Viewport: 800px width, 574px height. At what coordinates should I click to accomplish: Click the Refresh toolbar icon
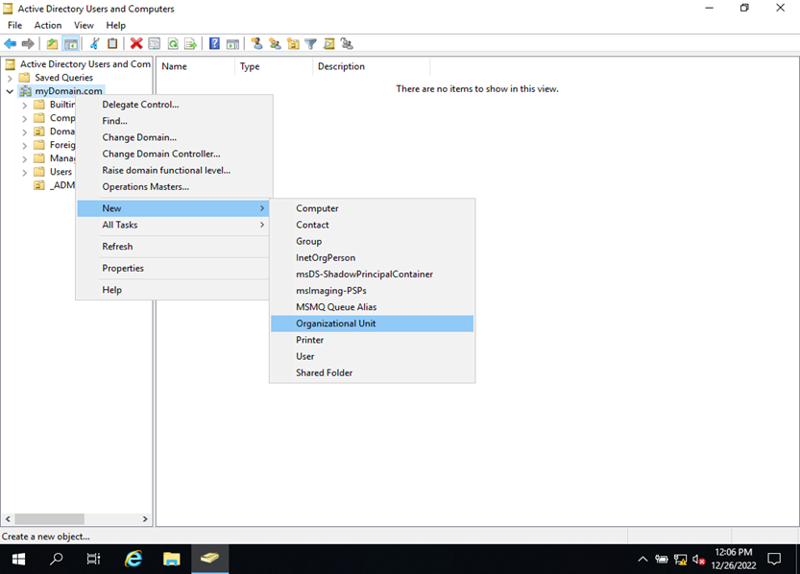173,44
